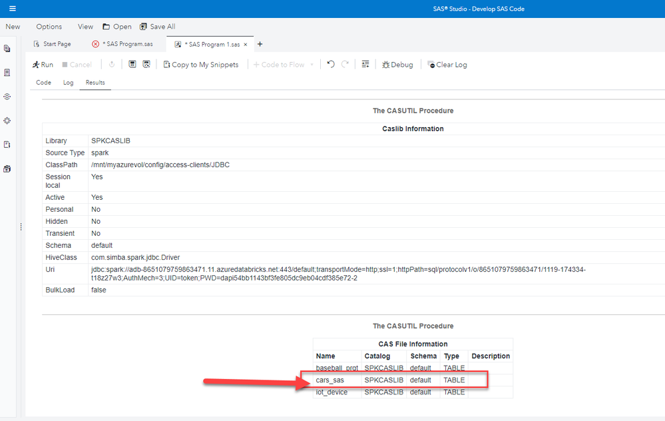Viewport: 665px width, 421px height.
Task: Select the Results sub-tab
Action: 95,83
